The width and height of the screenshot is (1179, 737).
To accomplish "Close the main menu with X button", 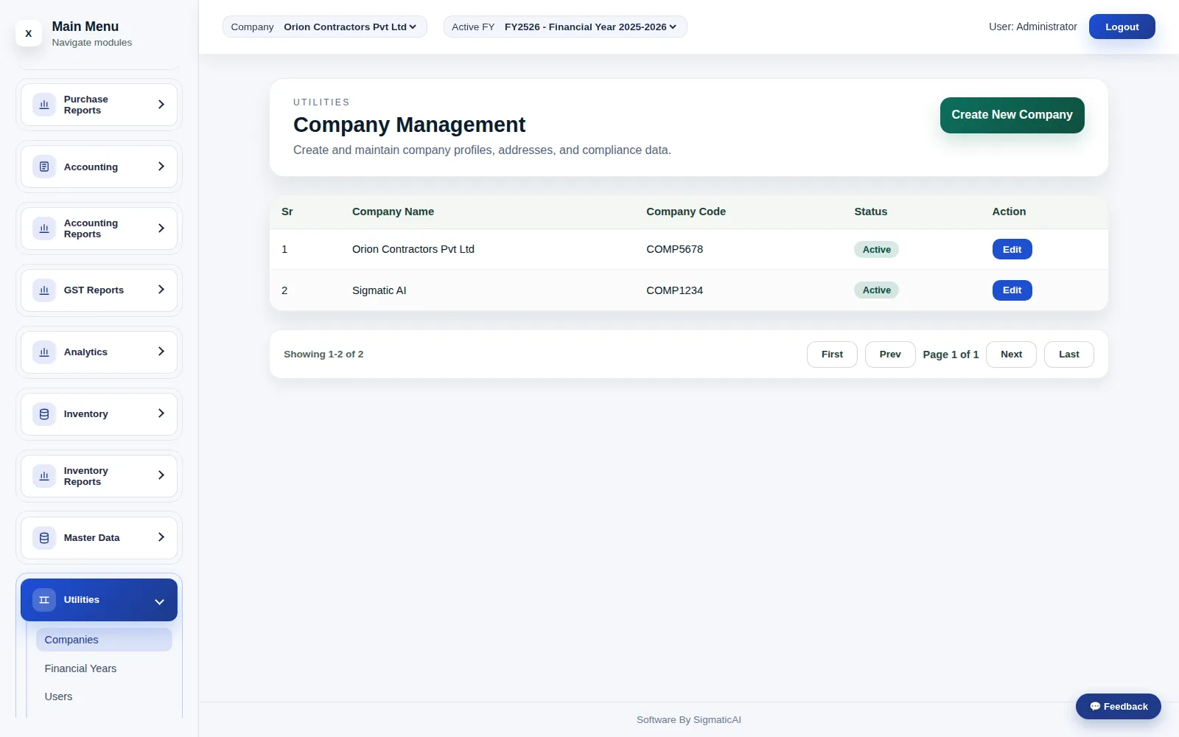I will coord(29,33).
